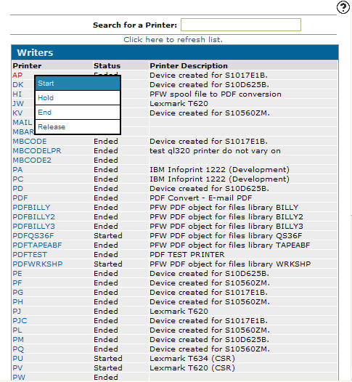Click the Printer Description column header
Image resolution: width=352 pixels, height=382 pixels.
click(189, 66)
